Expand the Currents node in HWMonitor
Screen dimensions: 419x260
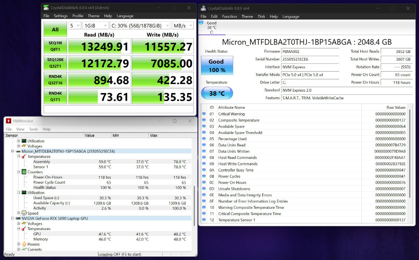(x=19, y=249)
